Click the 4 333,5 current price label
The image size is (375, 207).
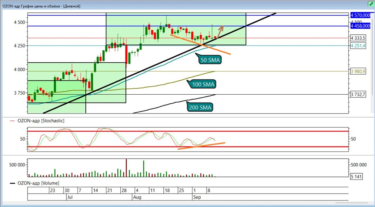(358, 38)
